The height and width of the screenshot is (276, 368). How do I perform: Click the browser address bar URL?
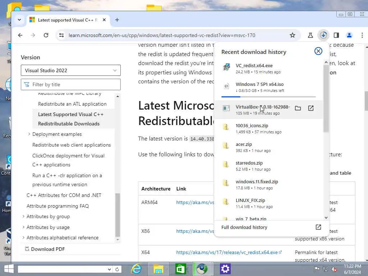[162, 35]
